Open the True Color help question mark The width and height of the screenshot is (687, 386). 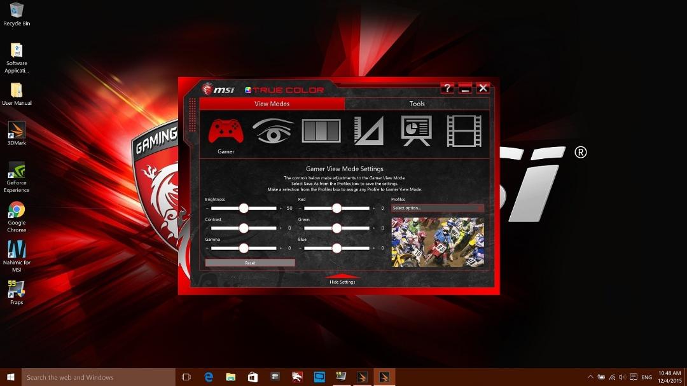click(447, 88)
